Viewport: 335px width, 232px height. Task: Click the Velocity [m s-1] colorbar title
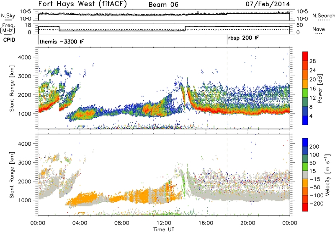click(x=327, y=175)
